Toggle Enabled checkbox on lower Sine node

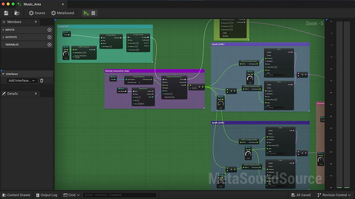click(272, 85)
